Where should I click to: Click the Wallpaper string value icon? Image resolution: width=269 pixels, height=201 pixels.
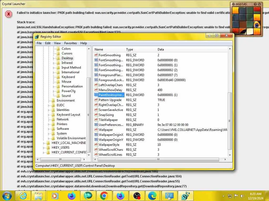[96, 130]
